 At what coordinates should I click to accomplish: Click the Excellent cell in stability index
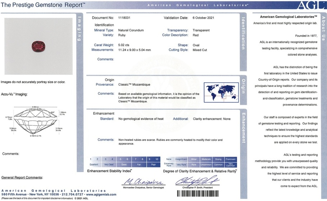(x=94, y=165)
